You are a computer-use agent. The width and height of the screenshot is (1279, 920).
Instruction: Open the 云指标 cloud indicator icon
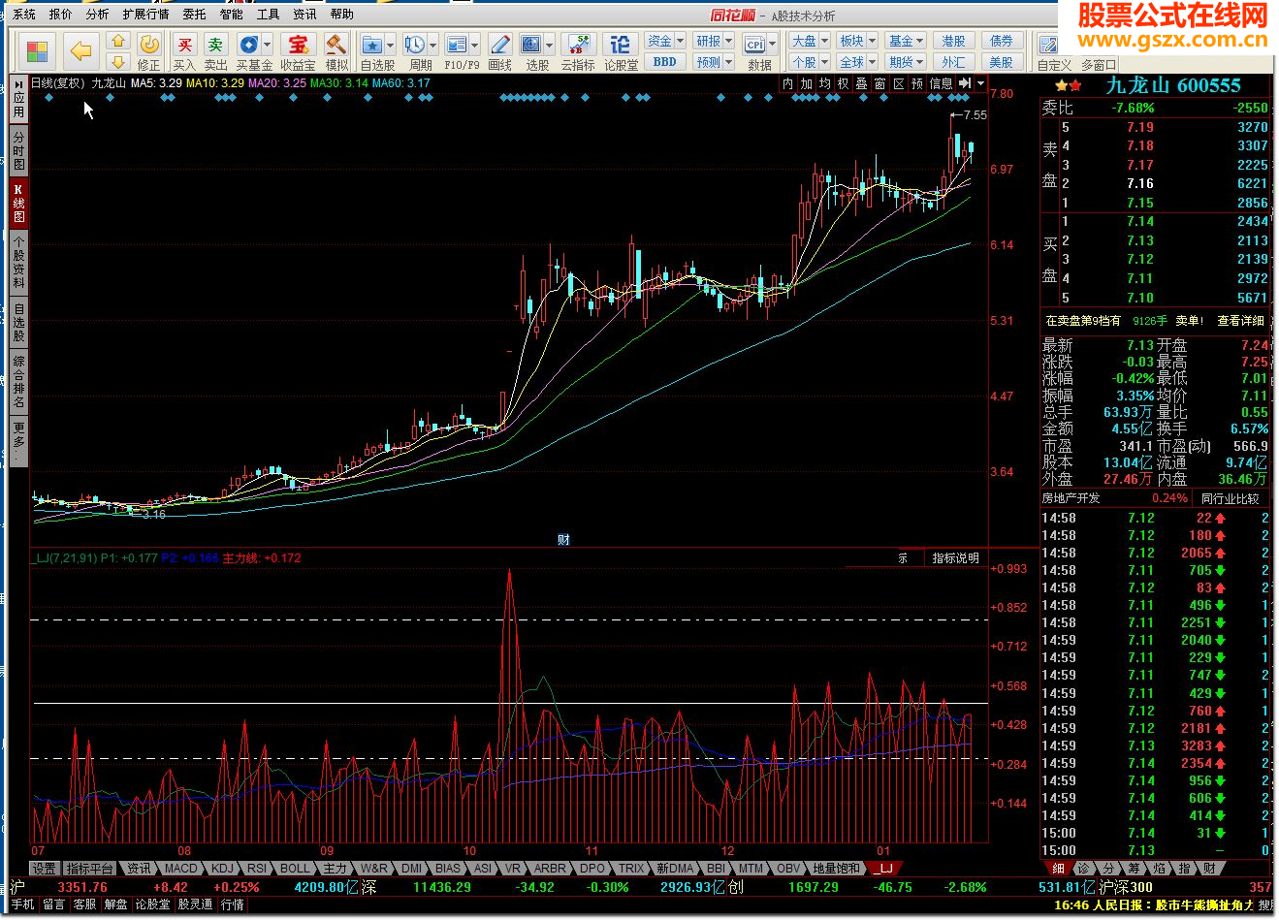578,45
